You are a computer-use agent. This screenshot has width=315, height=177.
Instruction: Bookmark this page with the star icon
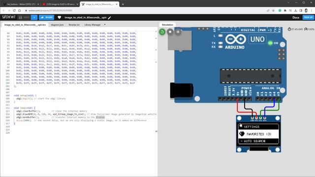(273, 10)
